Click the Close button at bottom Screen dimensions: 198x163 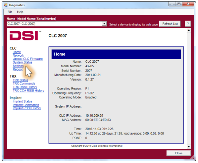[178, 153]
